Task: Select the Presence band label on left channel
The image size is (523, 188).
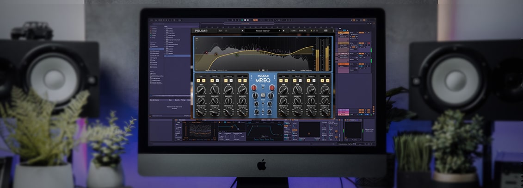Action: click(228, 75)
